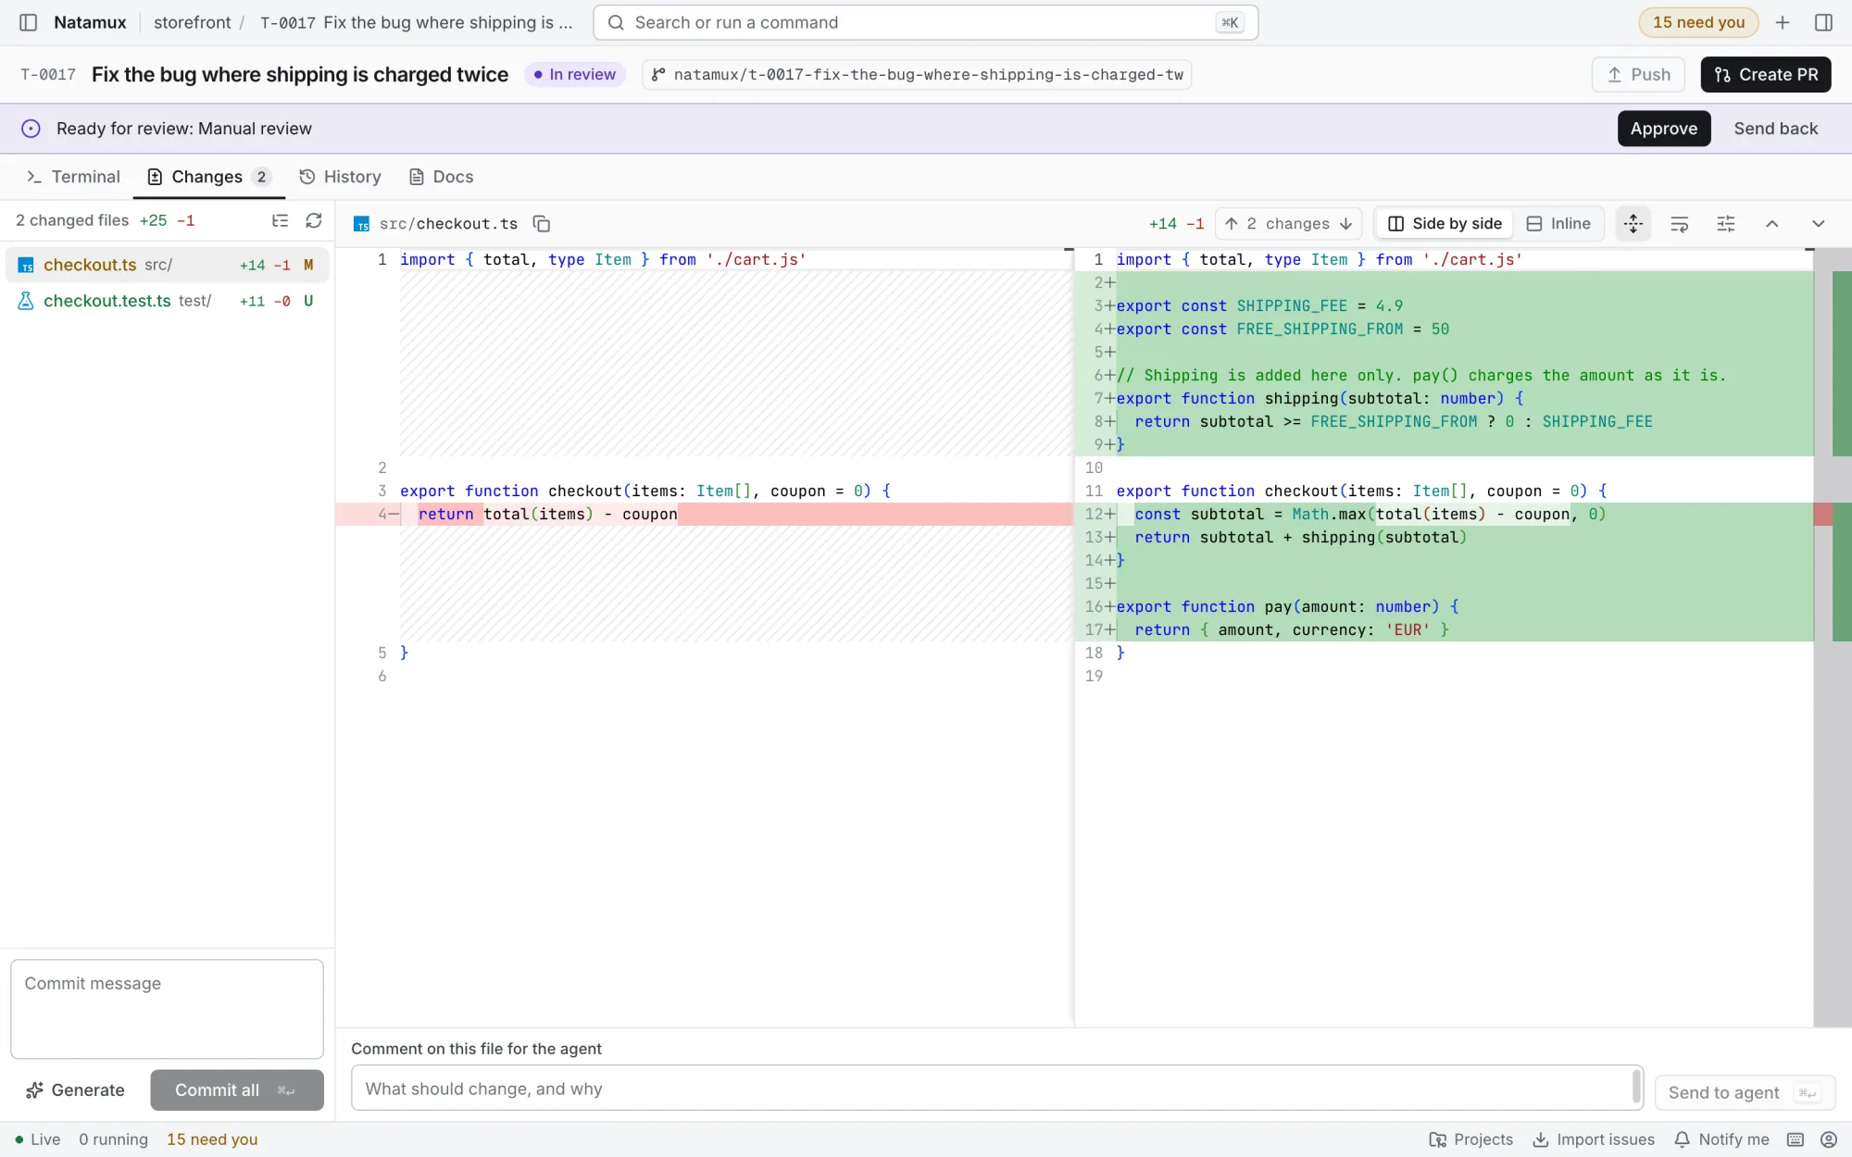Open the History tab
The width and height of the screenshot is (1852, 1157).
(x=340, y=177)
